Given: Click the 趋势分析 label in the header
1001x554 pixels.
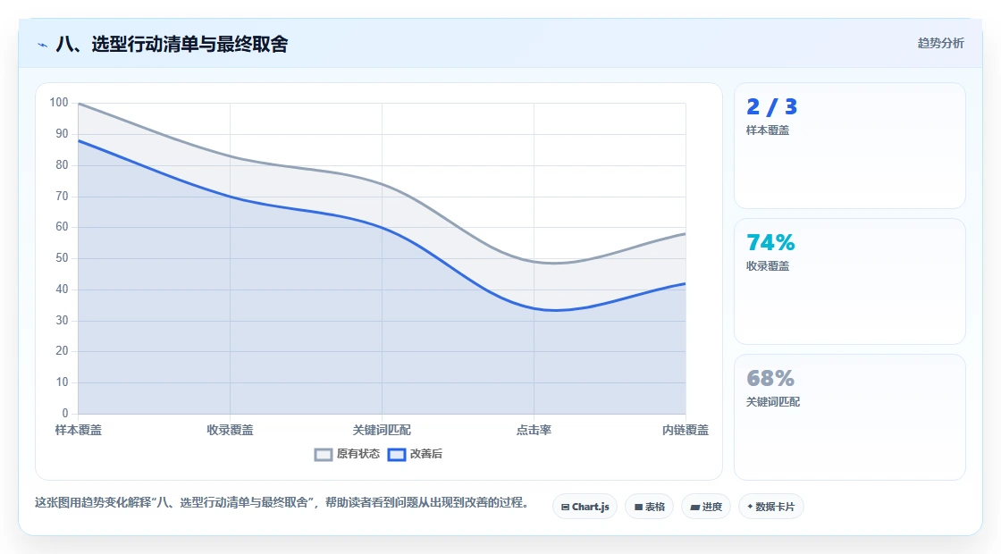Looking at the screenshot, I should tap(940, 44).
